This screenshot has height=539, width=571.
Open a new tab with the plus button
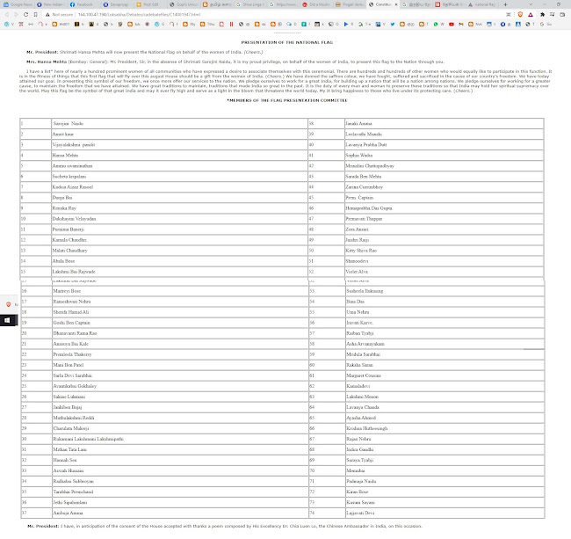(x=505, y=4)
